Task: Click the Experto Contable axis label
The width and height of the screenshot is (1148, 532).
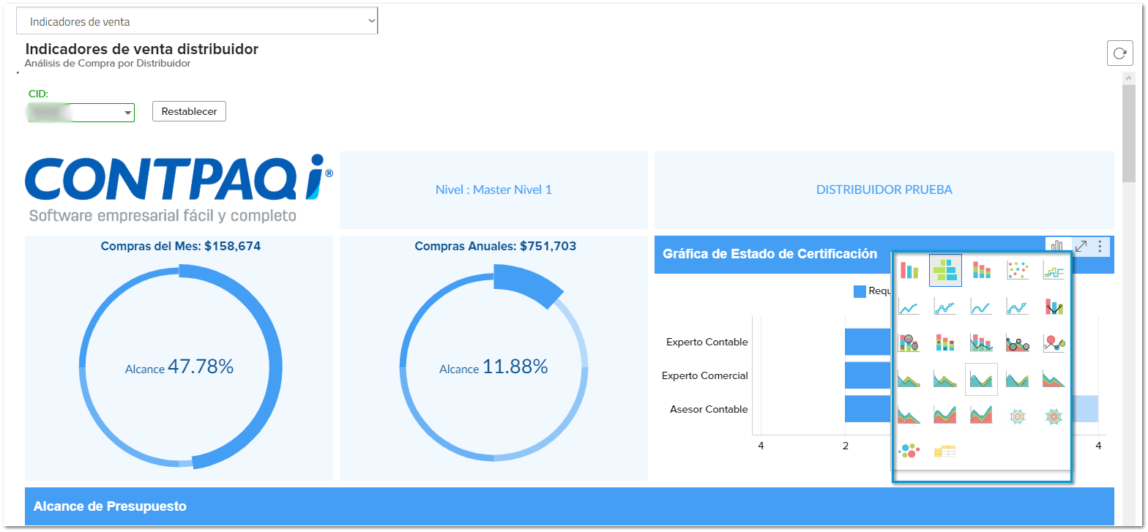Action: (707, 342)
